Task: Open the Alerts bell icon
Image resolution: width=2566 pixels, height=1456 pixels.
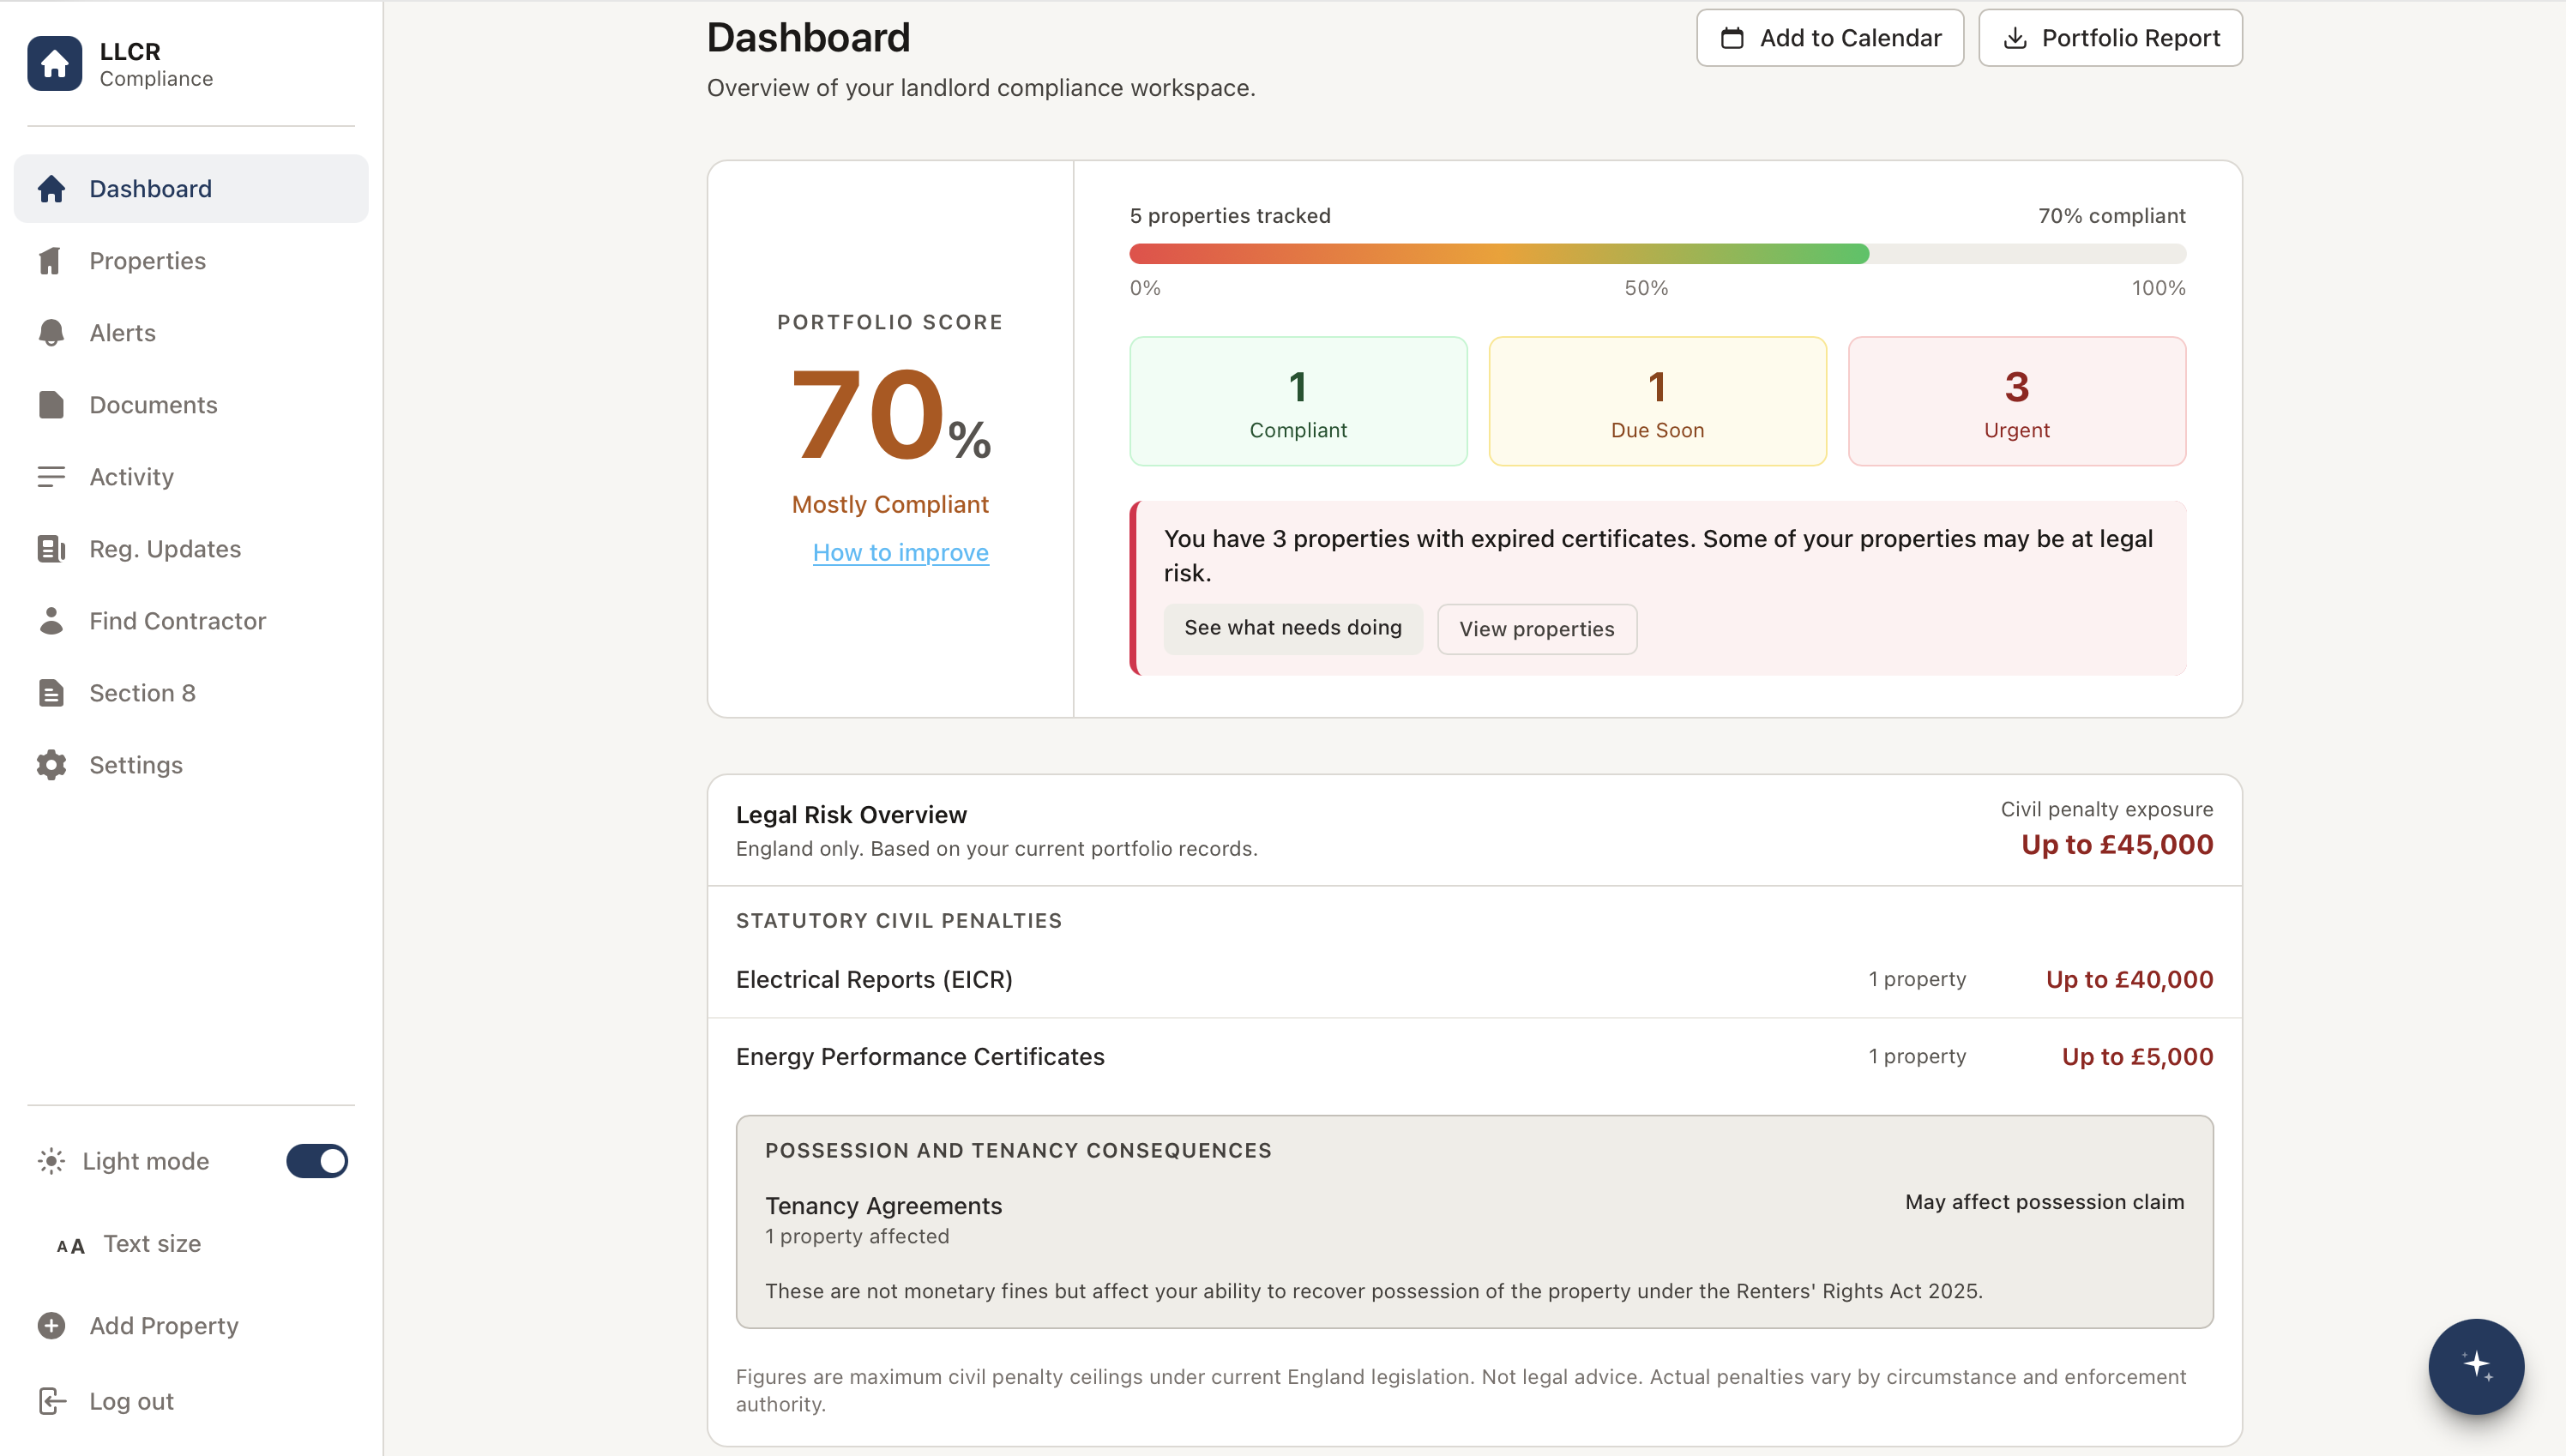Action: [x=51, y=332]
